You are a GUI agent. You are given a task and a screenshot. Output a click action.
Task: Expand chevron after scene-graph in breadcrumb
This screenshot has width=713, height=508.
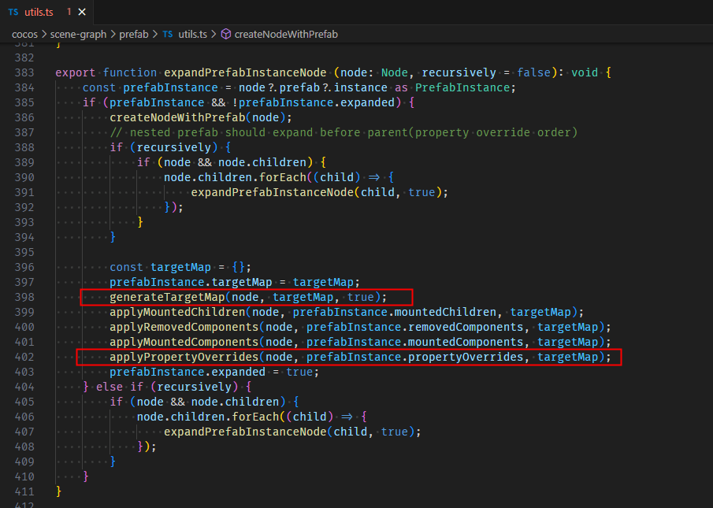[x=113, y=35]
